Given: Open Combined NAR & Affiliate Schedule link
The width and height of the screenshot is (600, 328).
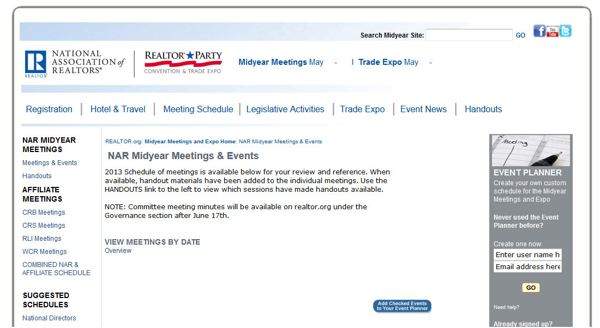Looking at the screenshot, I should (56, 269).
